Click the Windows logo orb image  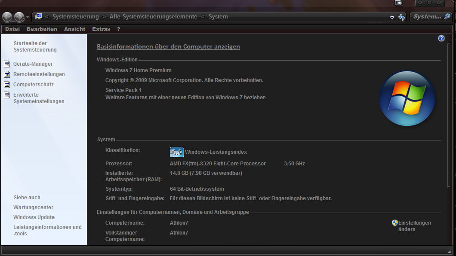tap(407, 98)
